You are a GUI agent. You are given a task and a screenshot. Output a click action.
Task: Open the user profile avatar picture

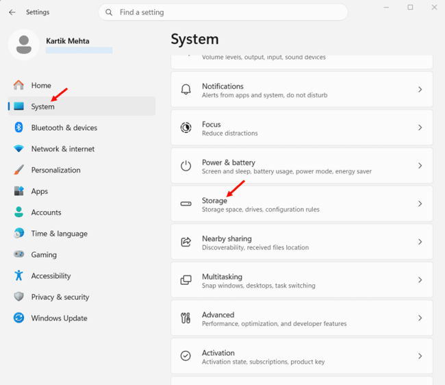(24, 45)
